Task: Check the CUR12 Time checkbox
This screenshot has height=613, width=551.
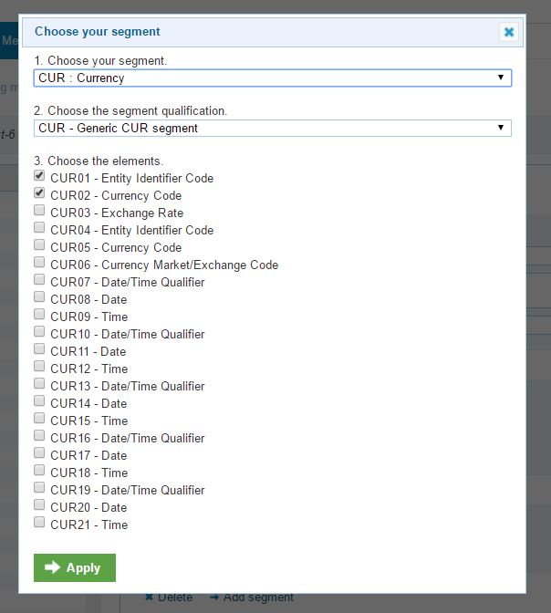Action: [39, 367]
